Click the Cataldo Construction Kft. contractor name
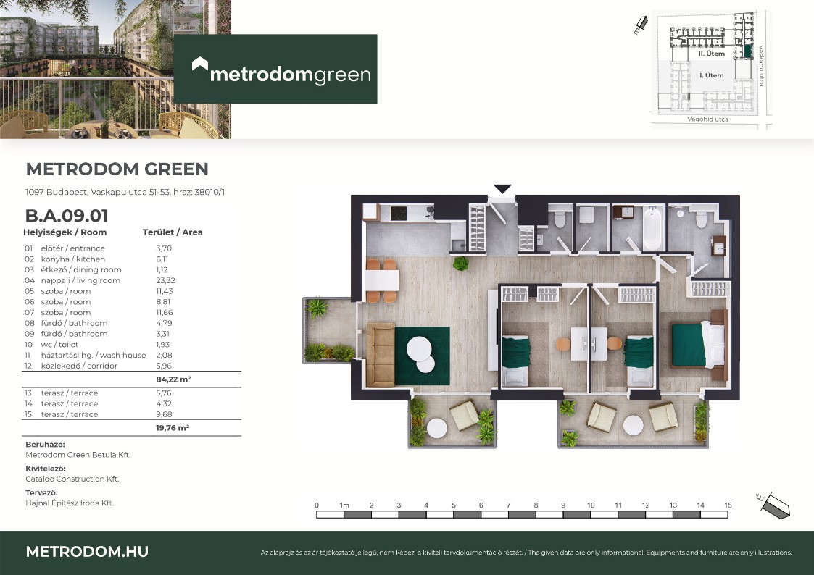Viewport: 814px width, 575px height. 72,479
